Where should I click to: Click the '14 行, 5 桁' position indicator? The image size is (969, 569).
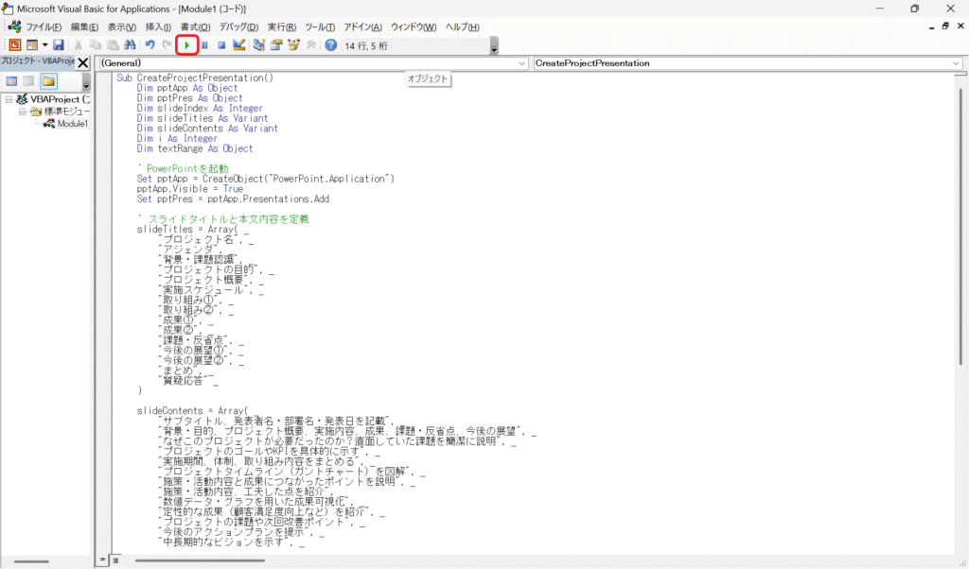click(x=366, y=45)
